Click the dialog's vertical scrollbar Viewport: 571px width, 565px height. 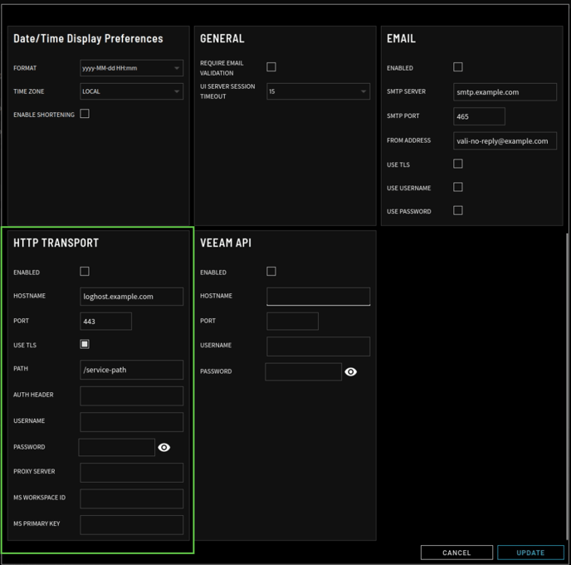[x=567, y=386]
